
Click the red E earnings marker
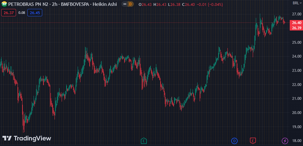252,141
